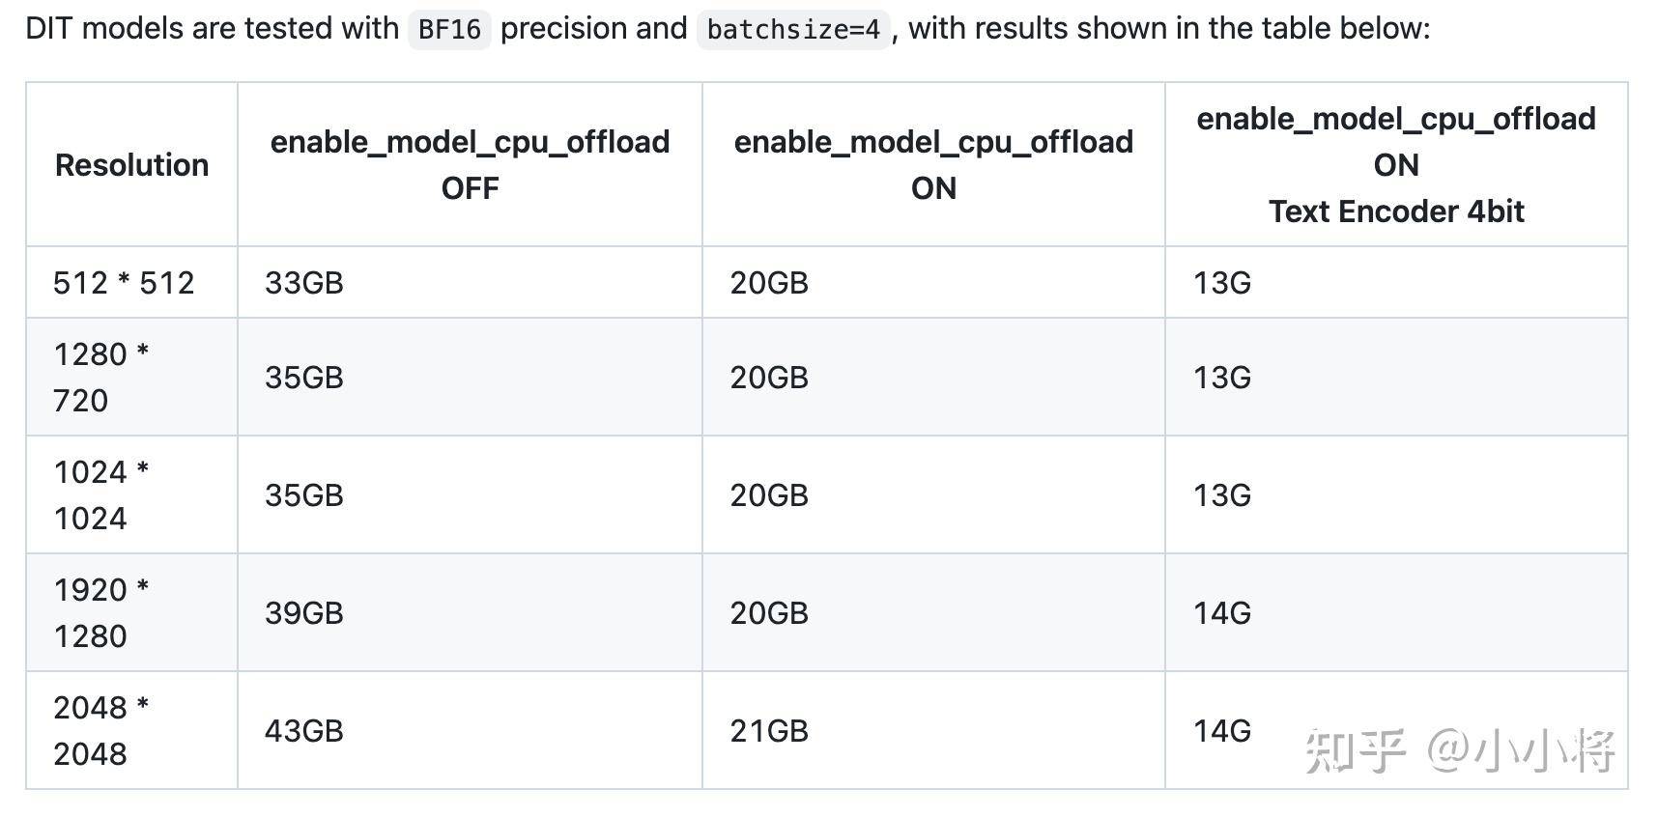1658x817 pixels.
Task: Click the 14G value in the 1920 row
Action: (1222, 613)
